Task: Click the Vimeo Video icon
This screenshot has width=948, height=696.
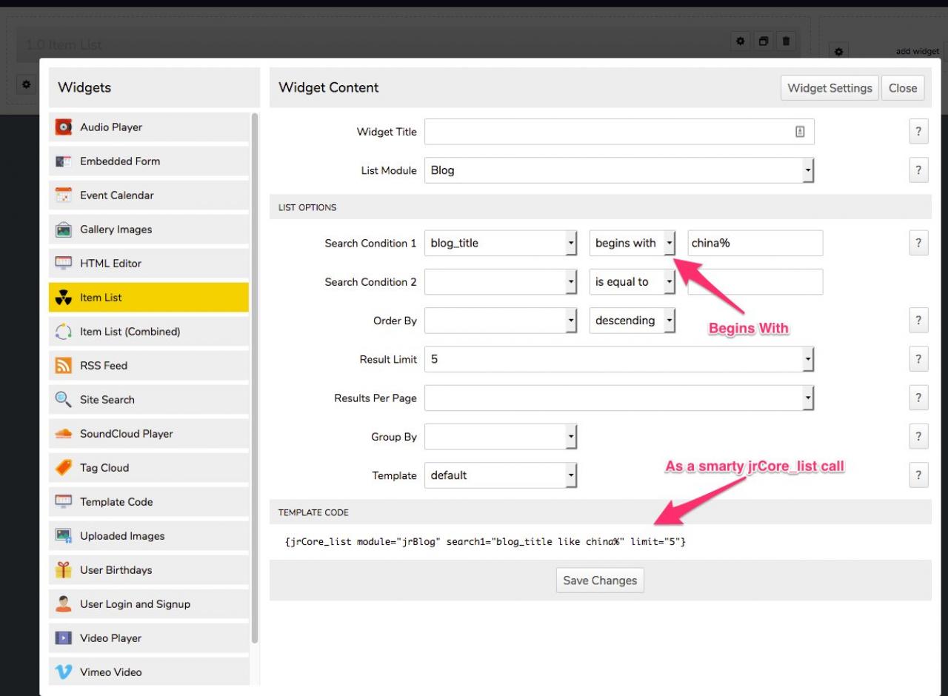Action: click(x=64, y=672)
